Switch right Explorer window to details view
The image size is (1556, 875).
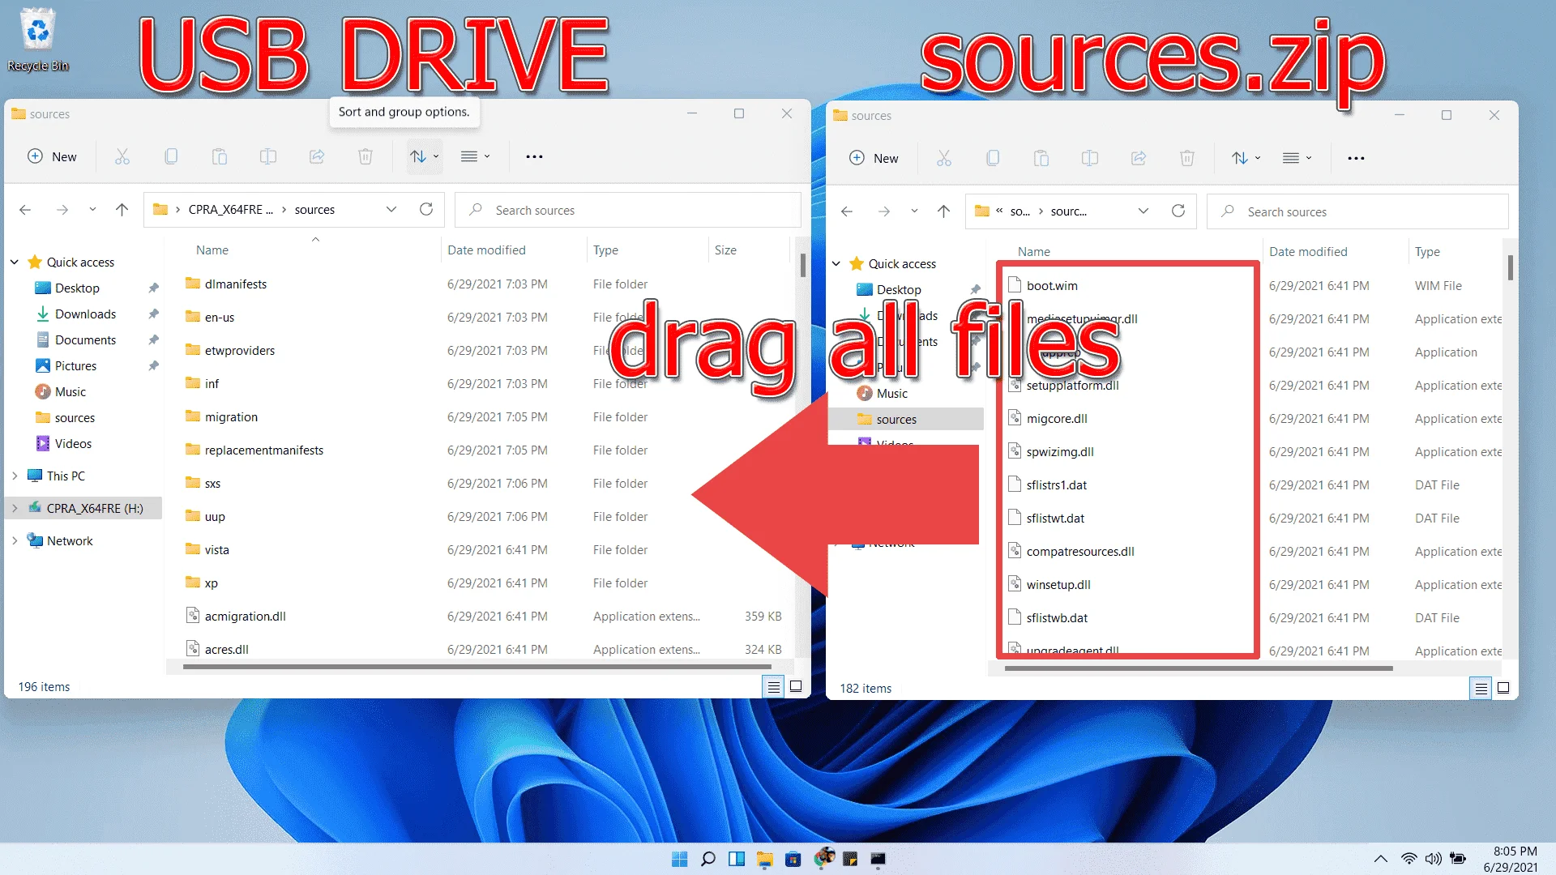(x=1481, y=689)
